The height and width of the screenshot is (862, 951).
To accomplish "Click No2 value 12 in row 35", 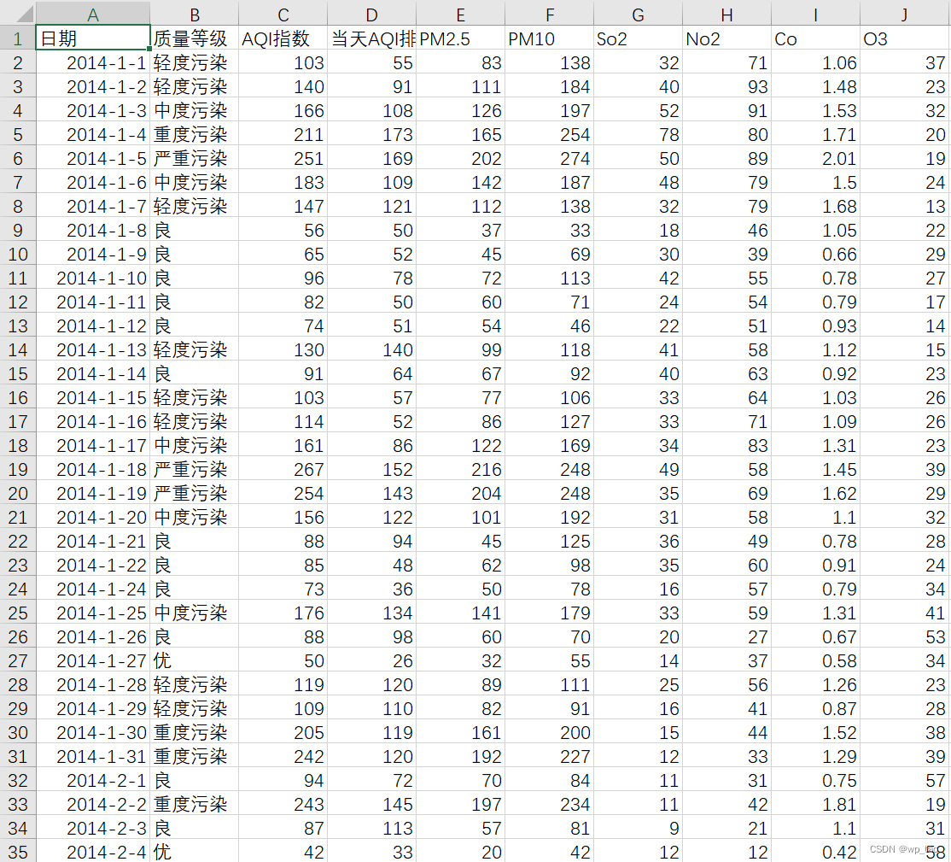I will pyautogui.click(x=726, y=852).
